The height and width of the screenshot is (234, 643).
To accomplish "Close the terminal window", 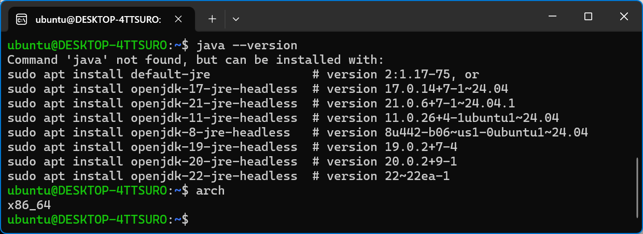I will [x=624, y=17].
